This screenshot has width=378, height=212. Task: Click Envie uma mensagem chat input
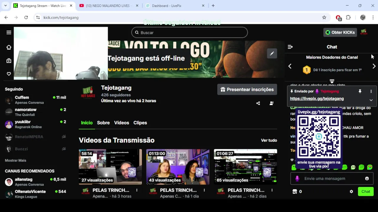click(x=332, y=178)
